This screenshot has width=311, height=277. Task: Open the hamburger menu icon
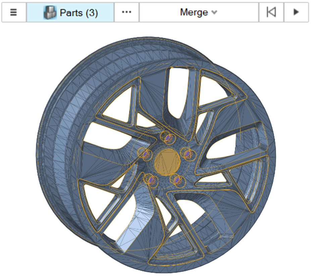pos(13,12)
